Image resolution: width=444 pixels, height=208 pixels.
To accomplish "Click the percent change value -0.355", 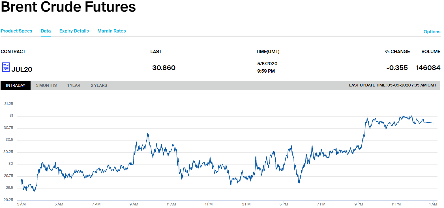I will click(x=397, y=68).
